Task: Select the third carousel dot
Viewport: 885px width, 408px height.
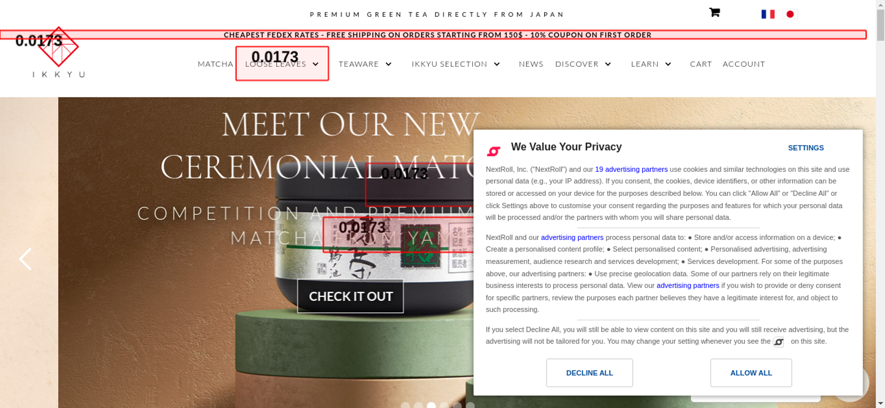Action: pos(431,405)
